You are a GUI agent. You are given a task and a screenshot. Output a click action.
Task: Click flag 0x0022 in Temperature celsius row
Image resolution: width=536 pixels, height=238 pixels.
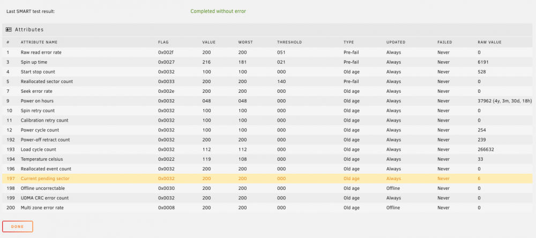click(x=166, y=159)
